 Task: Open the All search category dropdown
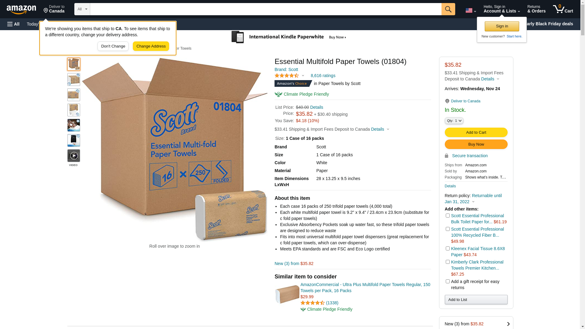click(x=82, y=9)
